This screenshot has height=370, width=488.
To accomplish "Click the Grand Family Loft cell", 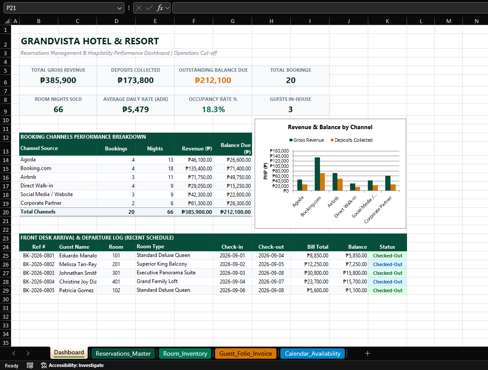I will point(174,282).
